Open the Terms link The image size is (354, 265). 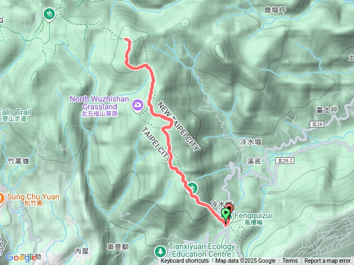[290, 261]
